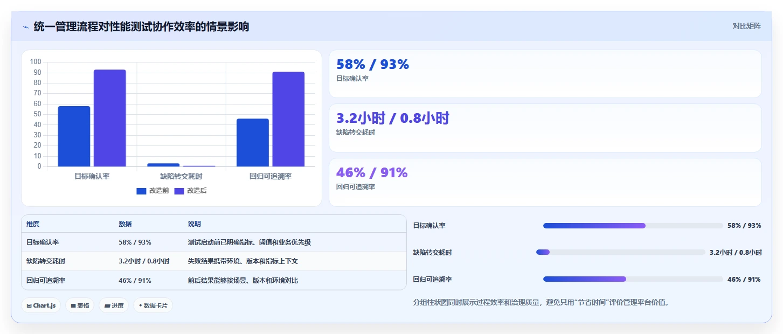The width and height of the screenshot is (783, 334).
Task: Click the 目标确认率 chart axis label
Action: pos(92,176)
